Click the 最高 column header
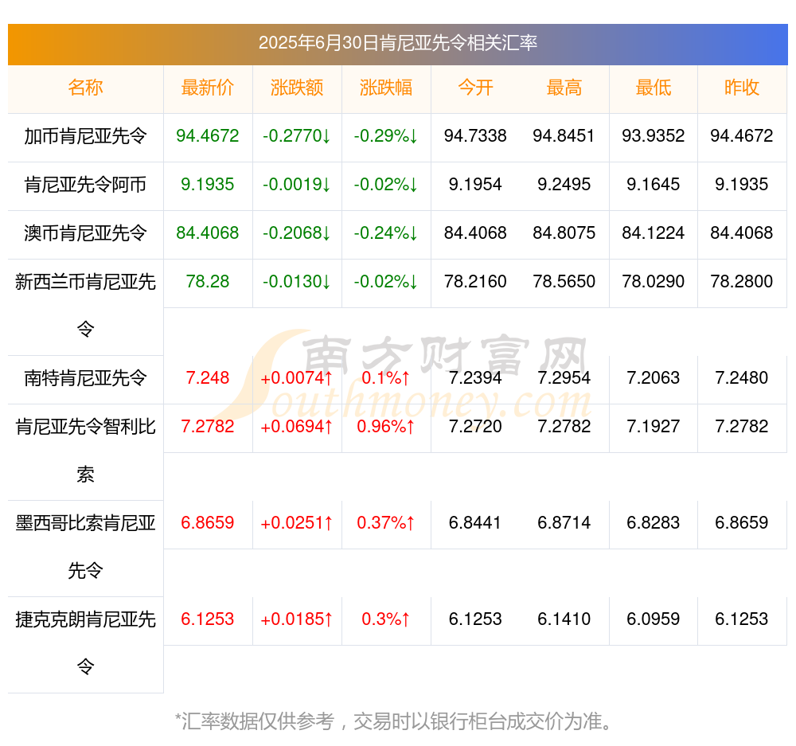 pyautogui.click(x=564, y=88)
